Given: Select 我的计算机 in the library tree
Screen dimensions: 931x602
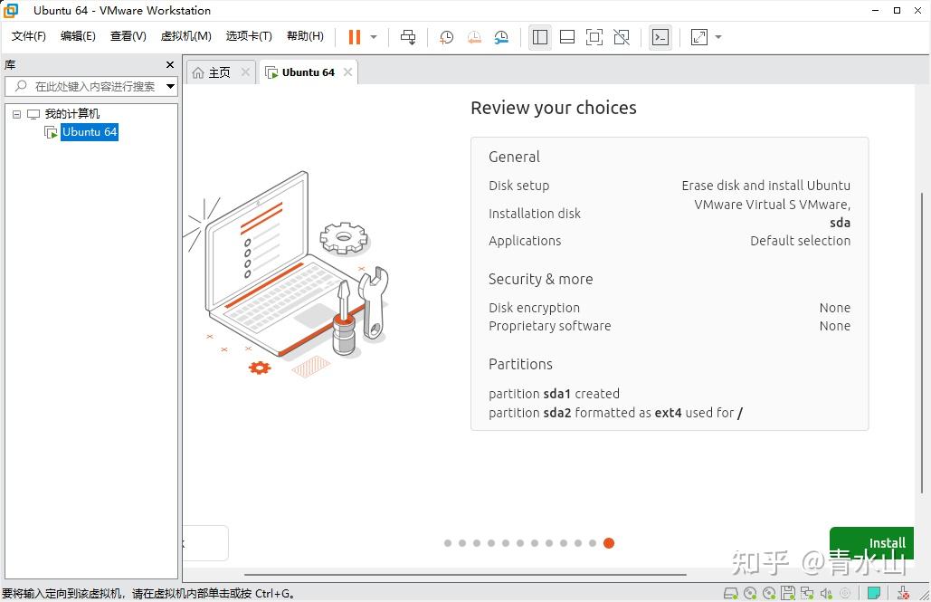Looking at the screenshot, I should point(71,113).
